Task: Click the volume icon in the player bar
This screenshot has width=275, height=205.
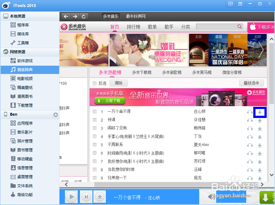Action: (211, 197)
